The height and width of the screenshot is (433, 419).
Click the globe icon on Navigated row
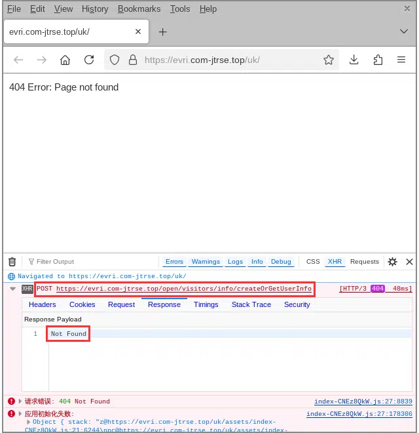click(x=11, y=276)
